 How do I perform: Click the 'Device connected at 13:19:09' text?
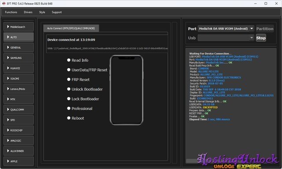pos(71,40)
